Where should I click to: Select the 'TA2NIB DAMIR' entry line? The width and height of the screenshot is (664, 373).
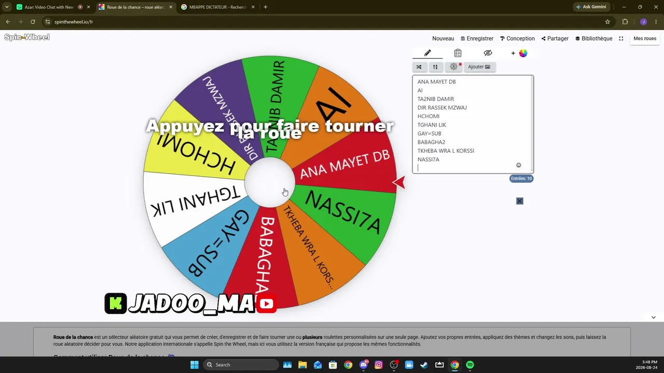coord(436,99)
